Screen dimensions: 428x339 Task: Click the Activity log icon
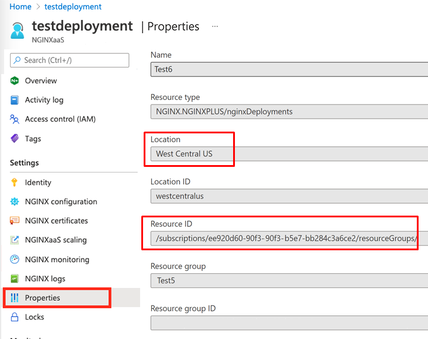[x=15, y=100]
